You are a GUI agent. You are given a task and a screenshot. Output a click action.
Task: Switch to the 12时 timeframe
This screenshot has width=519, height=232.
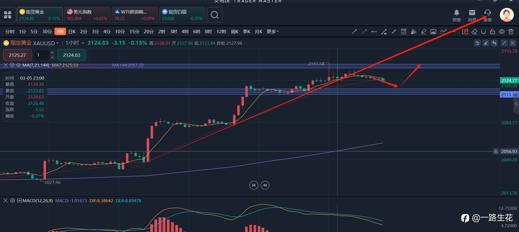pyautogui.click(x=221, y=31)
